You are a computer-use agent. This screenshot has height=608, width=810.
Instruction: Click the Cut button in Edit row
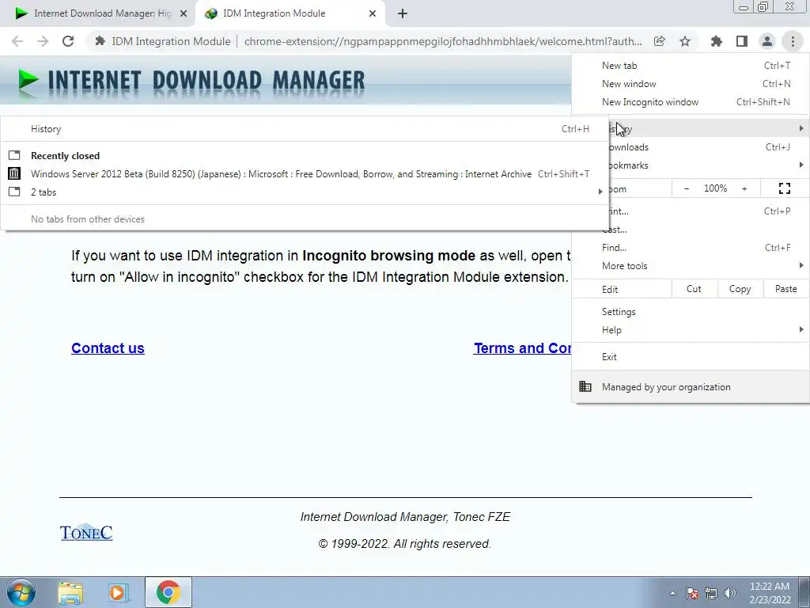(x=695, y=289)
